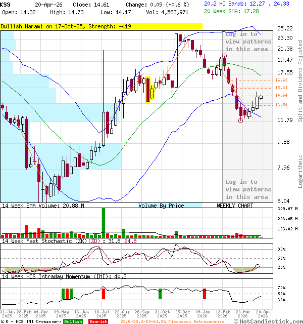Click the upper 'Log in to view patterns' text

coord(243,42)
